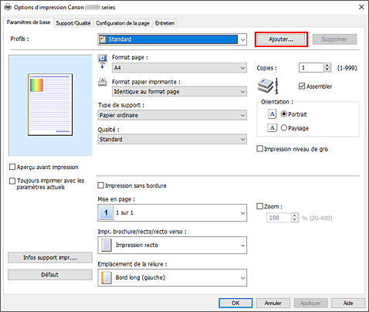
Task: Click the Impression recto page icon
Action: (107, 245)
